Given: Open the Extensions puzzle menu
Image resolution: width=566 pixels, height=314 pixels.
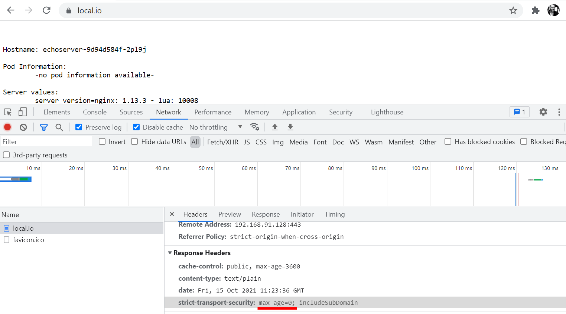Looking at the screenshot, I should tap(536, 10).
